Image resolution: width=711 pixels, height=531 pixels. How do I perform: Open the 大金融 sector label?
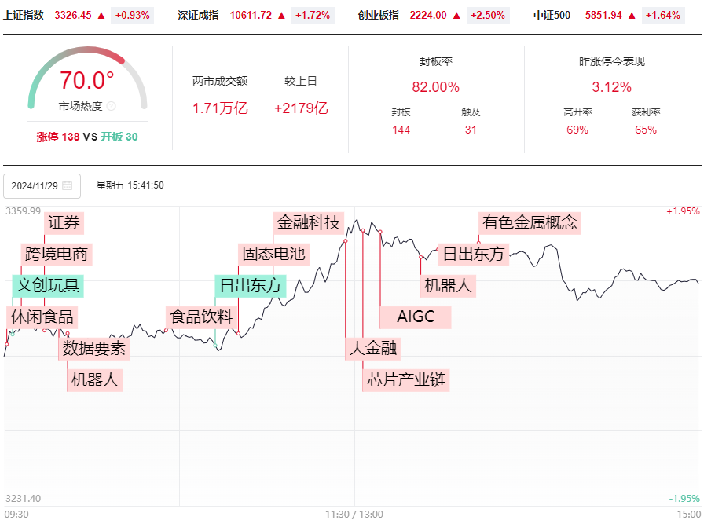coord(372,349)
